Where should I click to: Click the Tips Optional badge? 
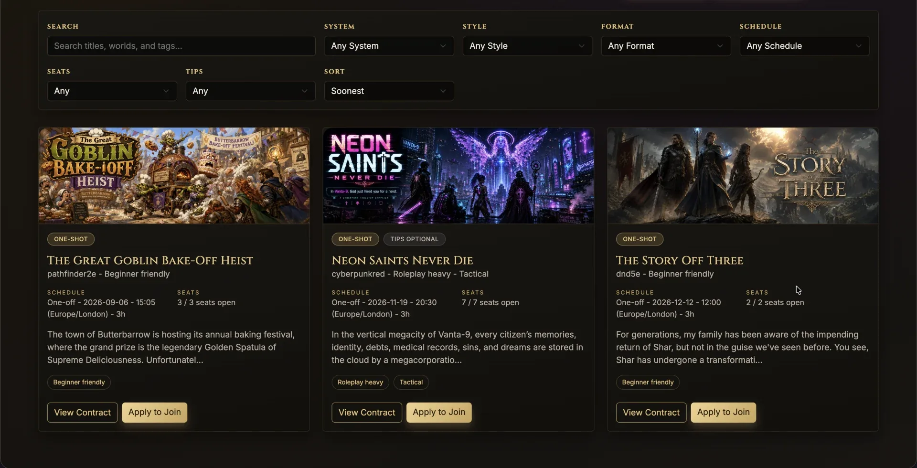[414, 239]
